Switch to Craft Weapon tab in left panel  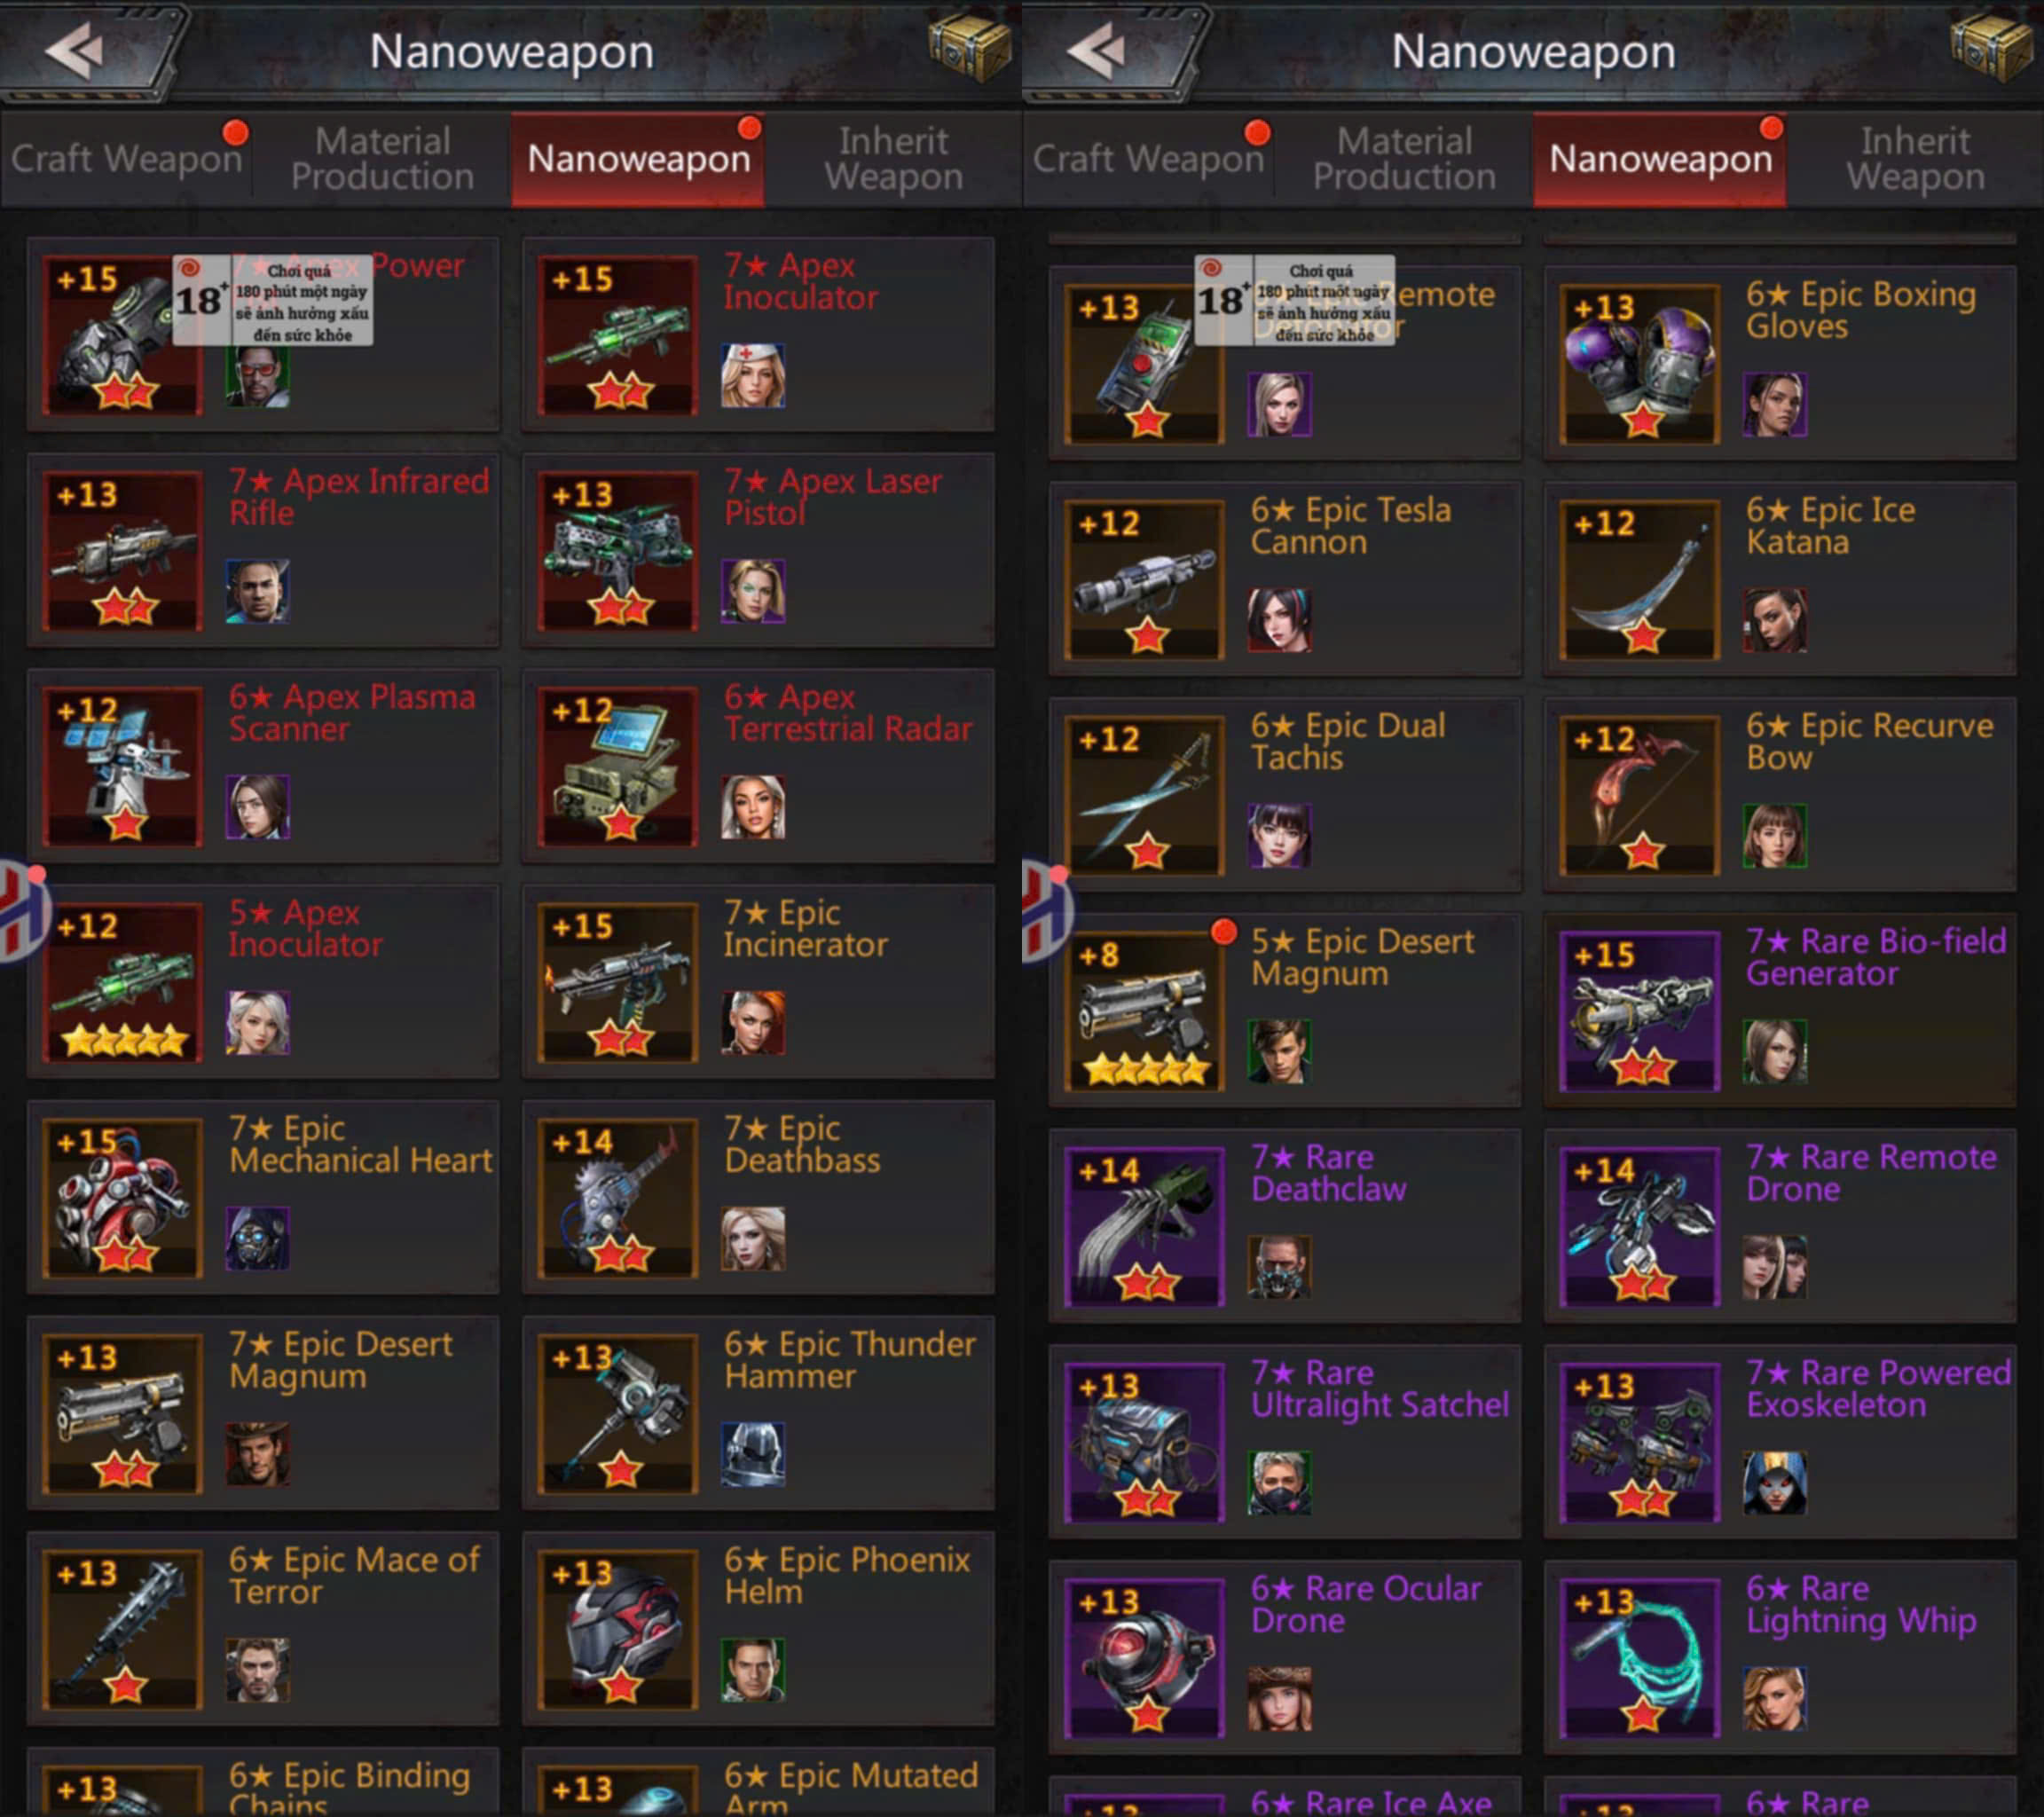(x=127, y=159)
